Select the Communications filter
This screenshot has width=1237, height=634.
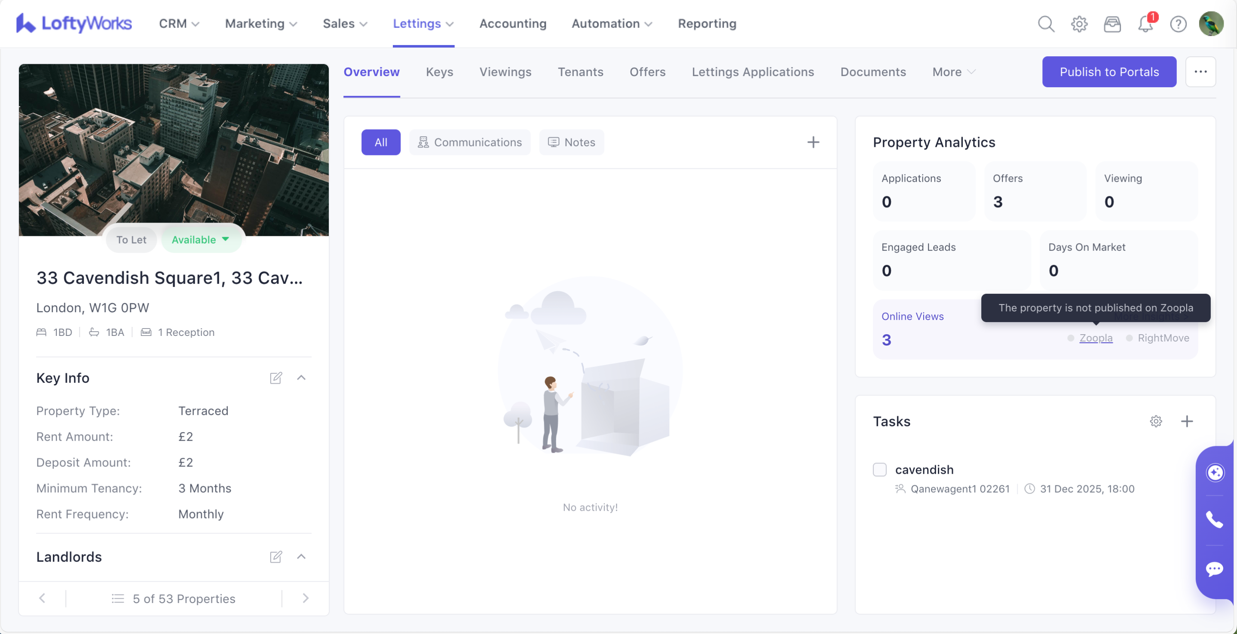(470, 142)
